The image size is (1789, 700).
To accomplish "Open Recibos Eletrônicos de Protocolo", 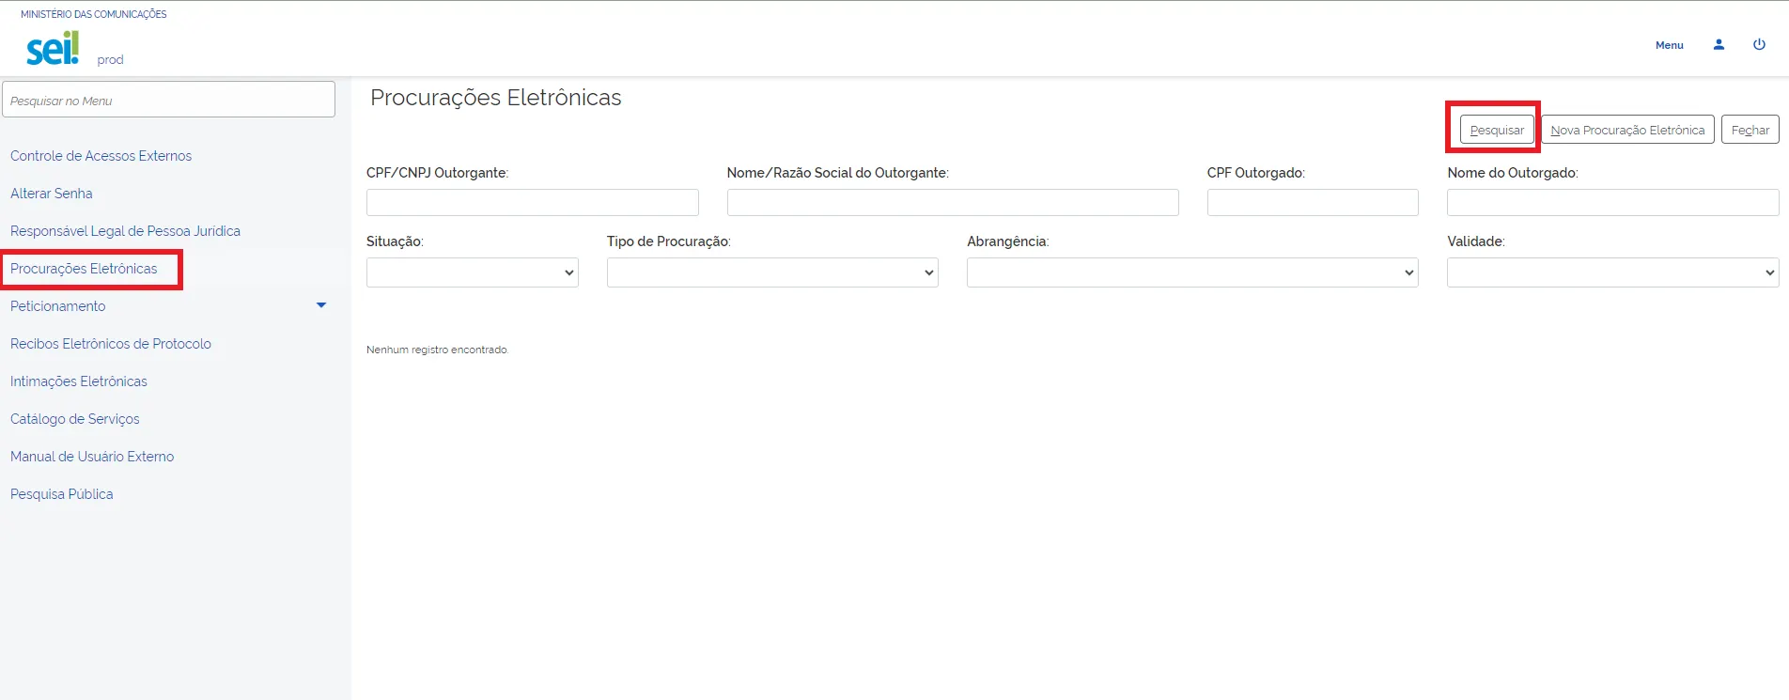I will click(x=111, y=344).
